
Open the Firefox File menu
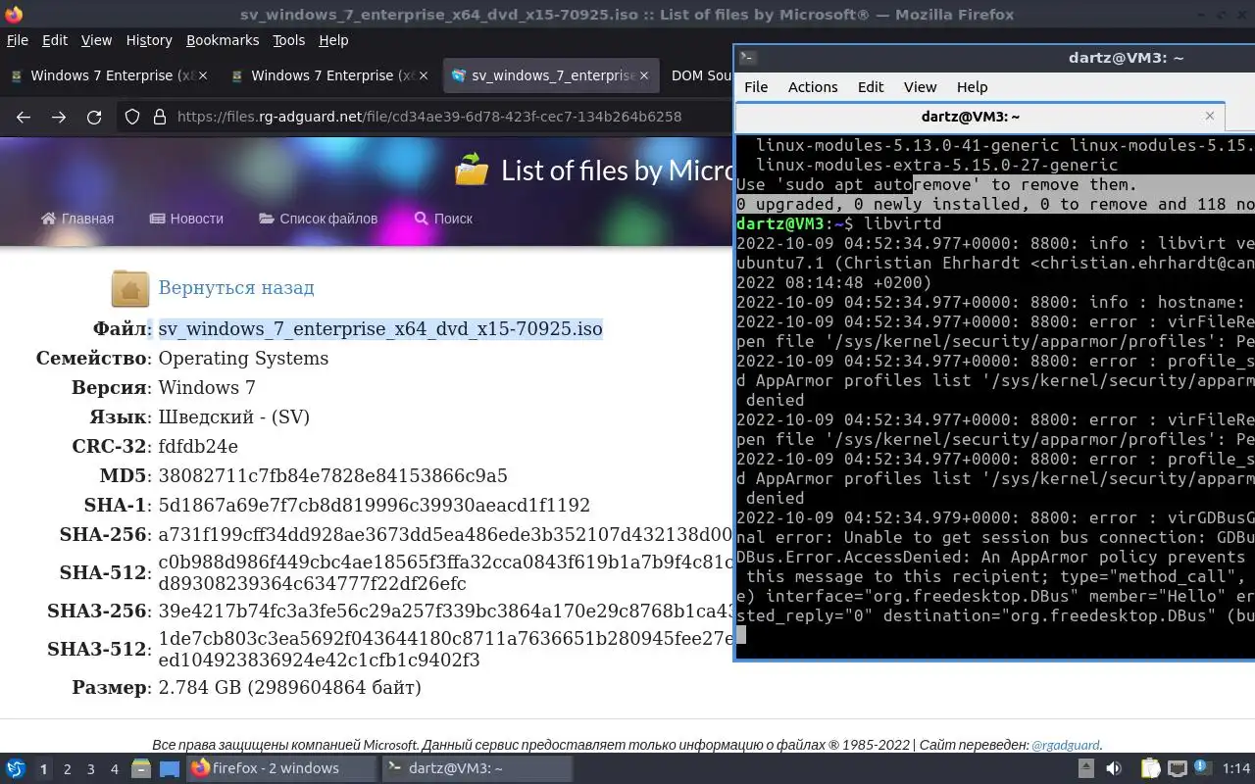click(17, 40)
